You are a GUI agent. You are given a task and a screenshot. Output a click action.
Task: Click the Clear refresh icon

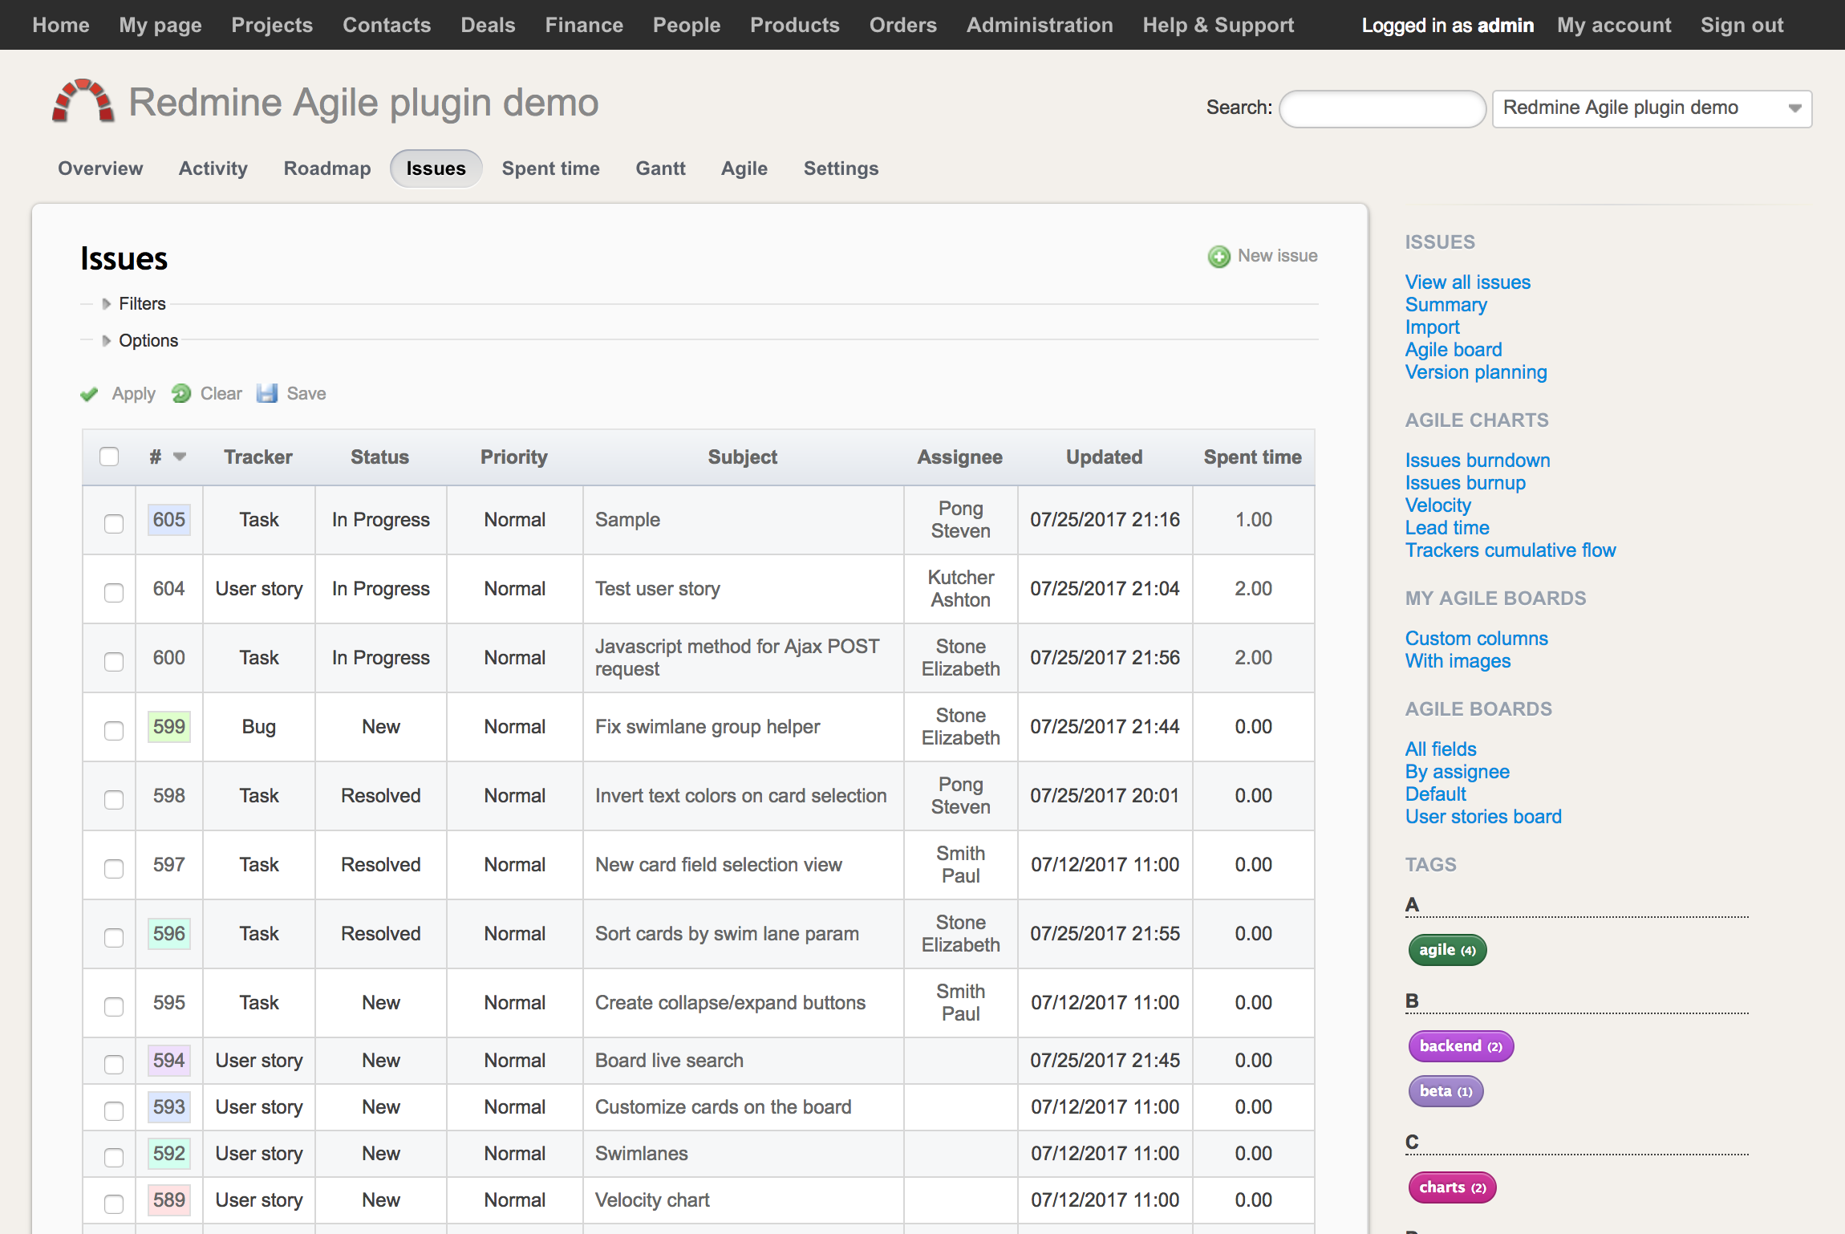181,393
